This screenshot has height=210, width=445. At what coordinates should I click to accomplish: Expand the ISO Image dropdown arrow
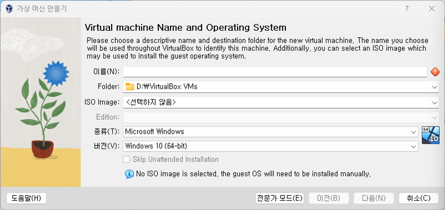(434, 102)
